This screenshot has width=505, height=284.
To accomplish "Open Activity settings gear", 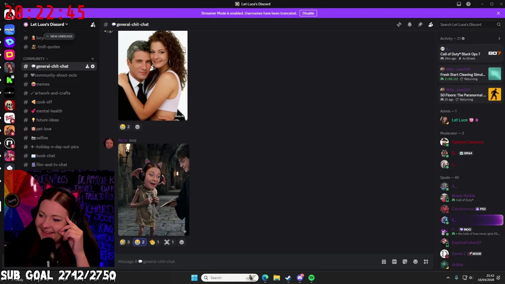I will [x=463, y=39].
